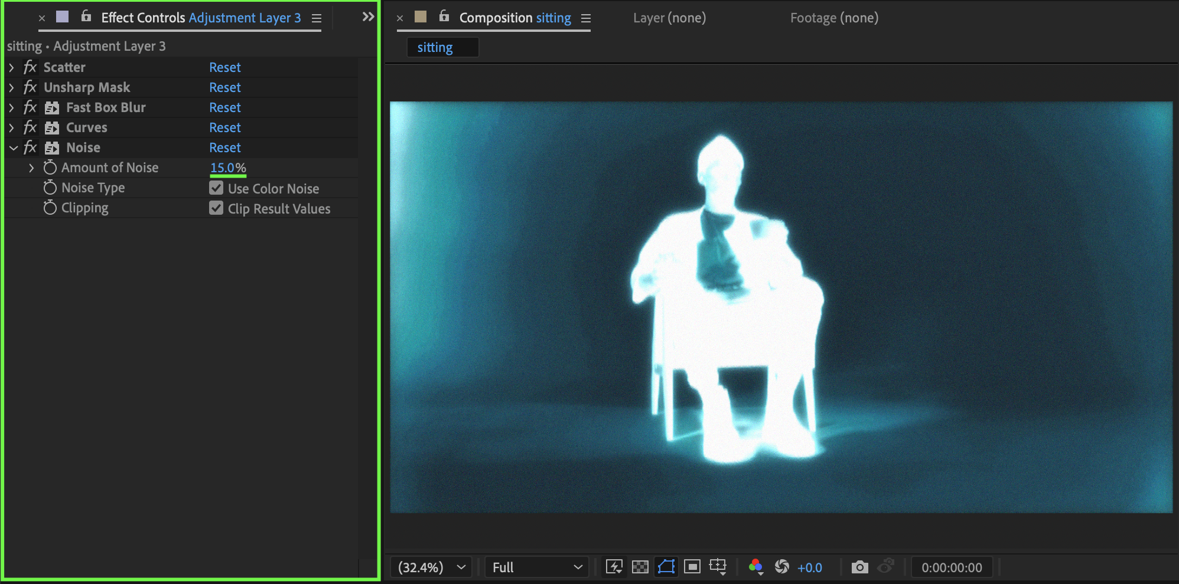Select Effect Controls Adjustment Layer 3 tab
The width and height of the screenshot is (1179, 584).
(201, 18)
